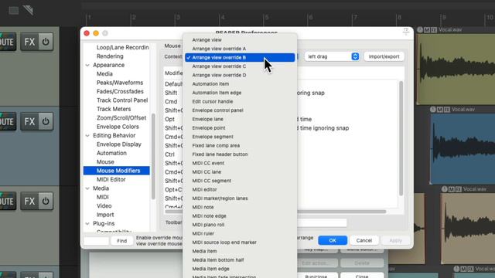This screenshot has height=278, width=495.
Task: Open Envelope Colors preferences page
Action: point(118,127)
